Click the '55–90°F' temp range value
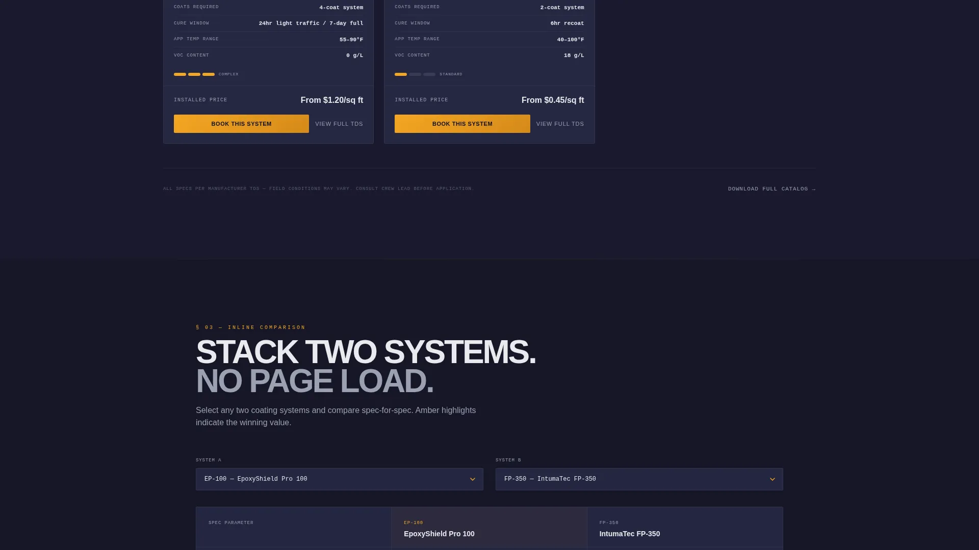The width and height of the screenshot is (979, 550). point(351,40)
